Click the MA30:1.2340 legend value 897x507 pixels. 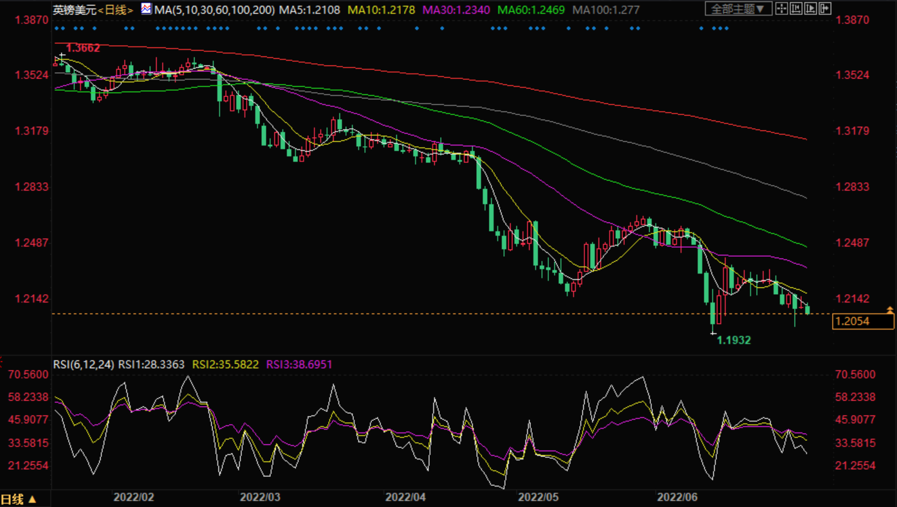pyautogui.click(x=456, y=10)
